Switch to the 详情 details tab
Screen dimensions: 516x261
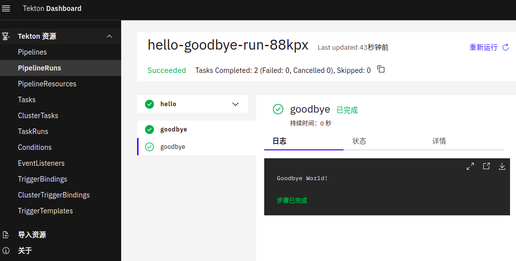point(464,141)
